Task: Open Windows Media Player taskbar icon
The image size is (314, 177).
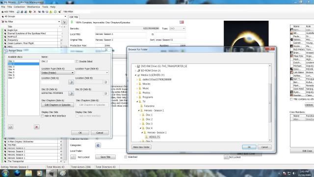Action: pos(39,173)
